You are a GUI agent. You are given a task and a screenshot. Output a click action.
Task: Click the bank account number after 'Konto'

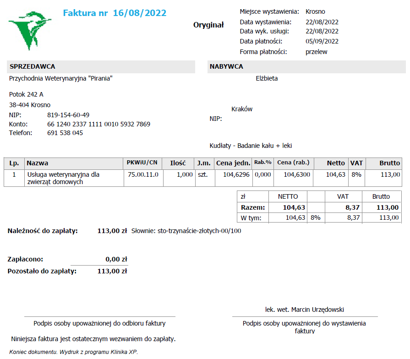tap(98, 124)
